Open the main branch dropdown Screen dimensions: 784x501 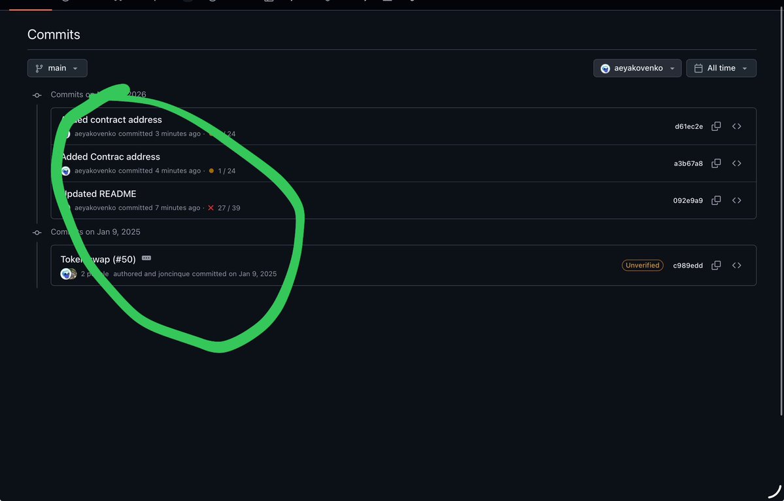[x=57, y=68]
